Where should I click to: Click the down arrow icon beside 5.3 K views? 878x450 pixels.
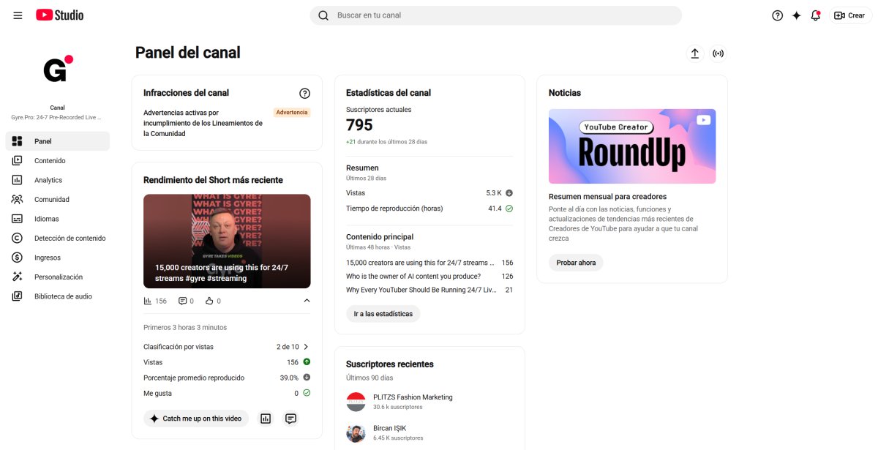509,193
